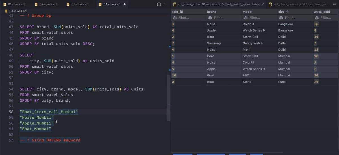Click the 'Using HAVING keyword' comment line

pyautogui.click(x=50, y=140)
